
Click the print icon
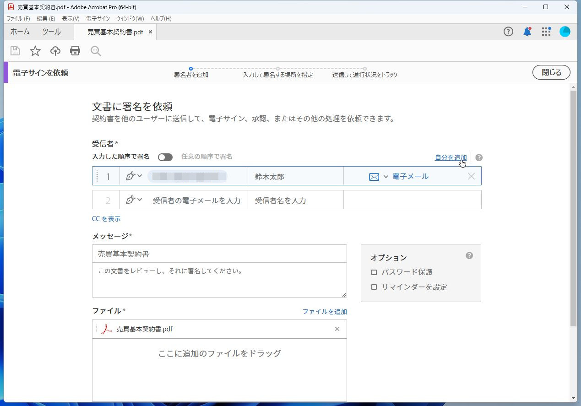(75, 51)
